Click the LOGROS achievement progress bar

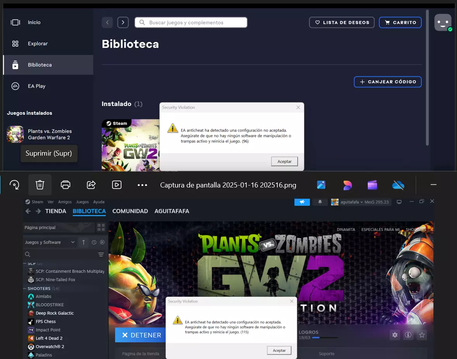(325, 338)
